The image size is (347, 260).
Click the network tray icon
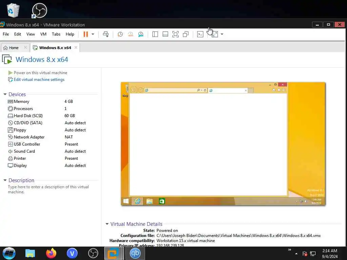[313, 254]
